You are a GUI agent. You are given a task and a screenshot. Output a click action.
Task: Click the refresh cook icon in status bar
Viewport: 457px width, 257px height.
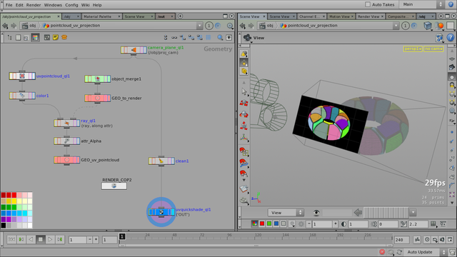coord(399,252)
